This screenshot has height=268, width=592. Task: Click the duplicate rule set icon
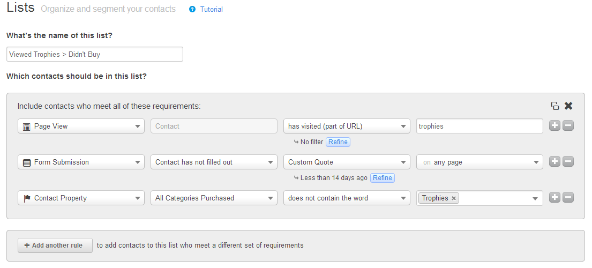(555, 106)
